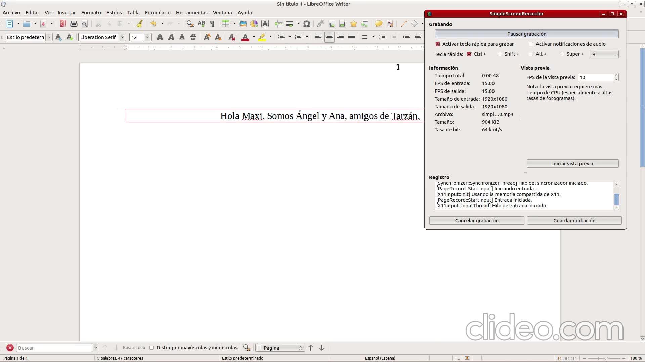
Task: Open the Formato menu
Action: [91, 13]
